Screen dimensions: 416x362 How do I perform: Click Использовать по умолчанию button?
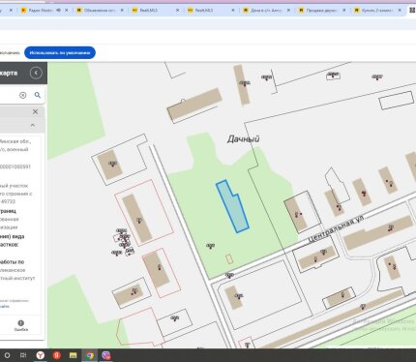[60, 52]
